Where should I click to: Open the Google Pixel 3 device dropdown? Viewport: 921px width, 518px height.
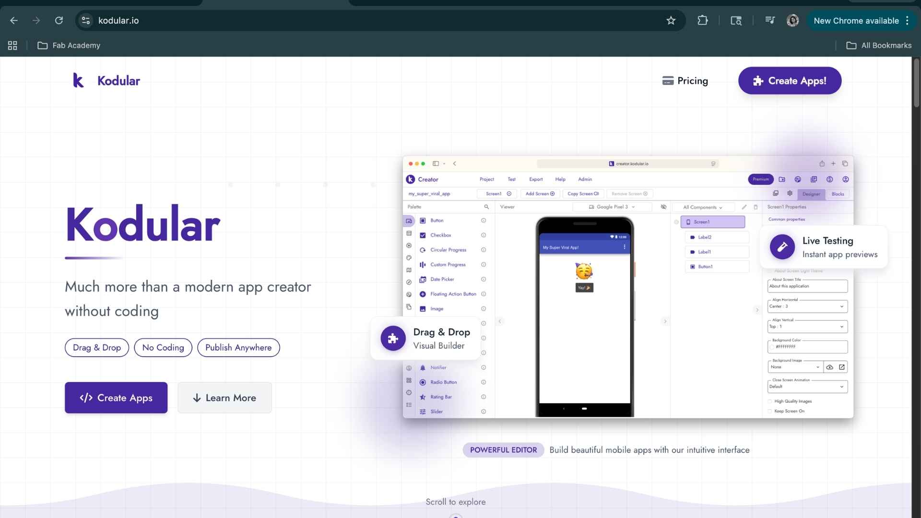click(x=612, y=207)
